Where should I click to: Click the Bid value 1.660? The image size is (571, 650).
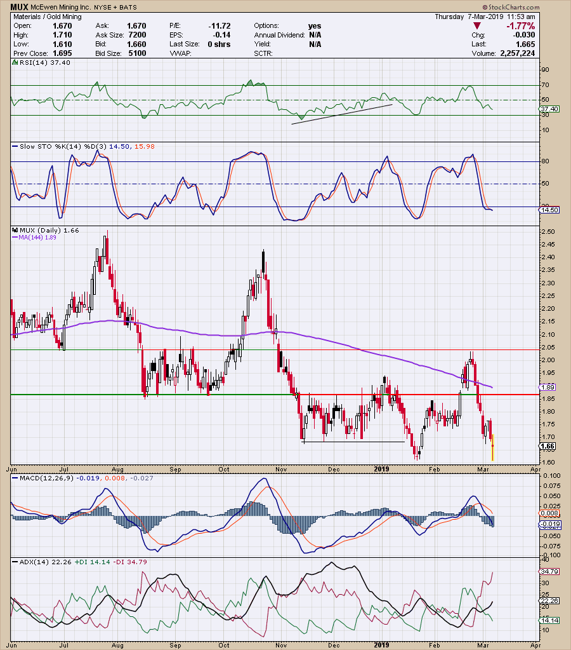(136, 44)
